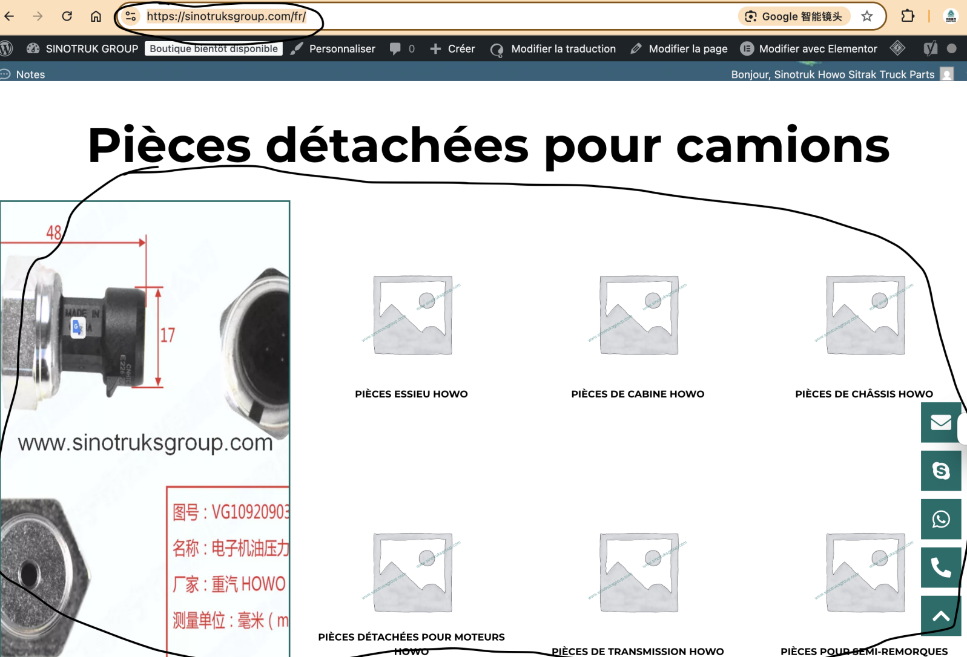Open the PIÈCES ESSIEU HOWO placeholder image
This screenshot has width=967, height=657.
pyautogui.click(x=412, y=315)
